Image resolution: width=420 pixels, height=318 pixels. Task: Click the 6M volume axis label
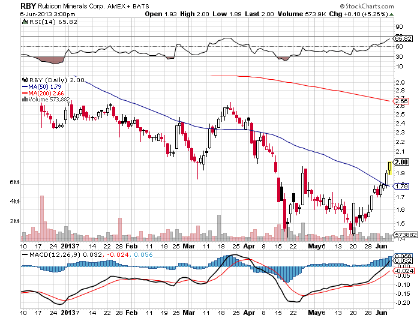click(14, 182)
